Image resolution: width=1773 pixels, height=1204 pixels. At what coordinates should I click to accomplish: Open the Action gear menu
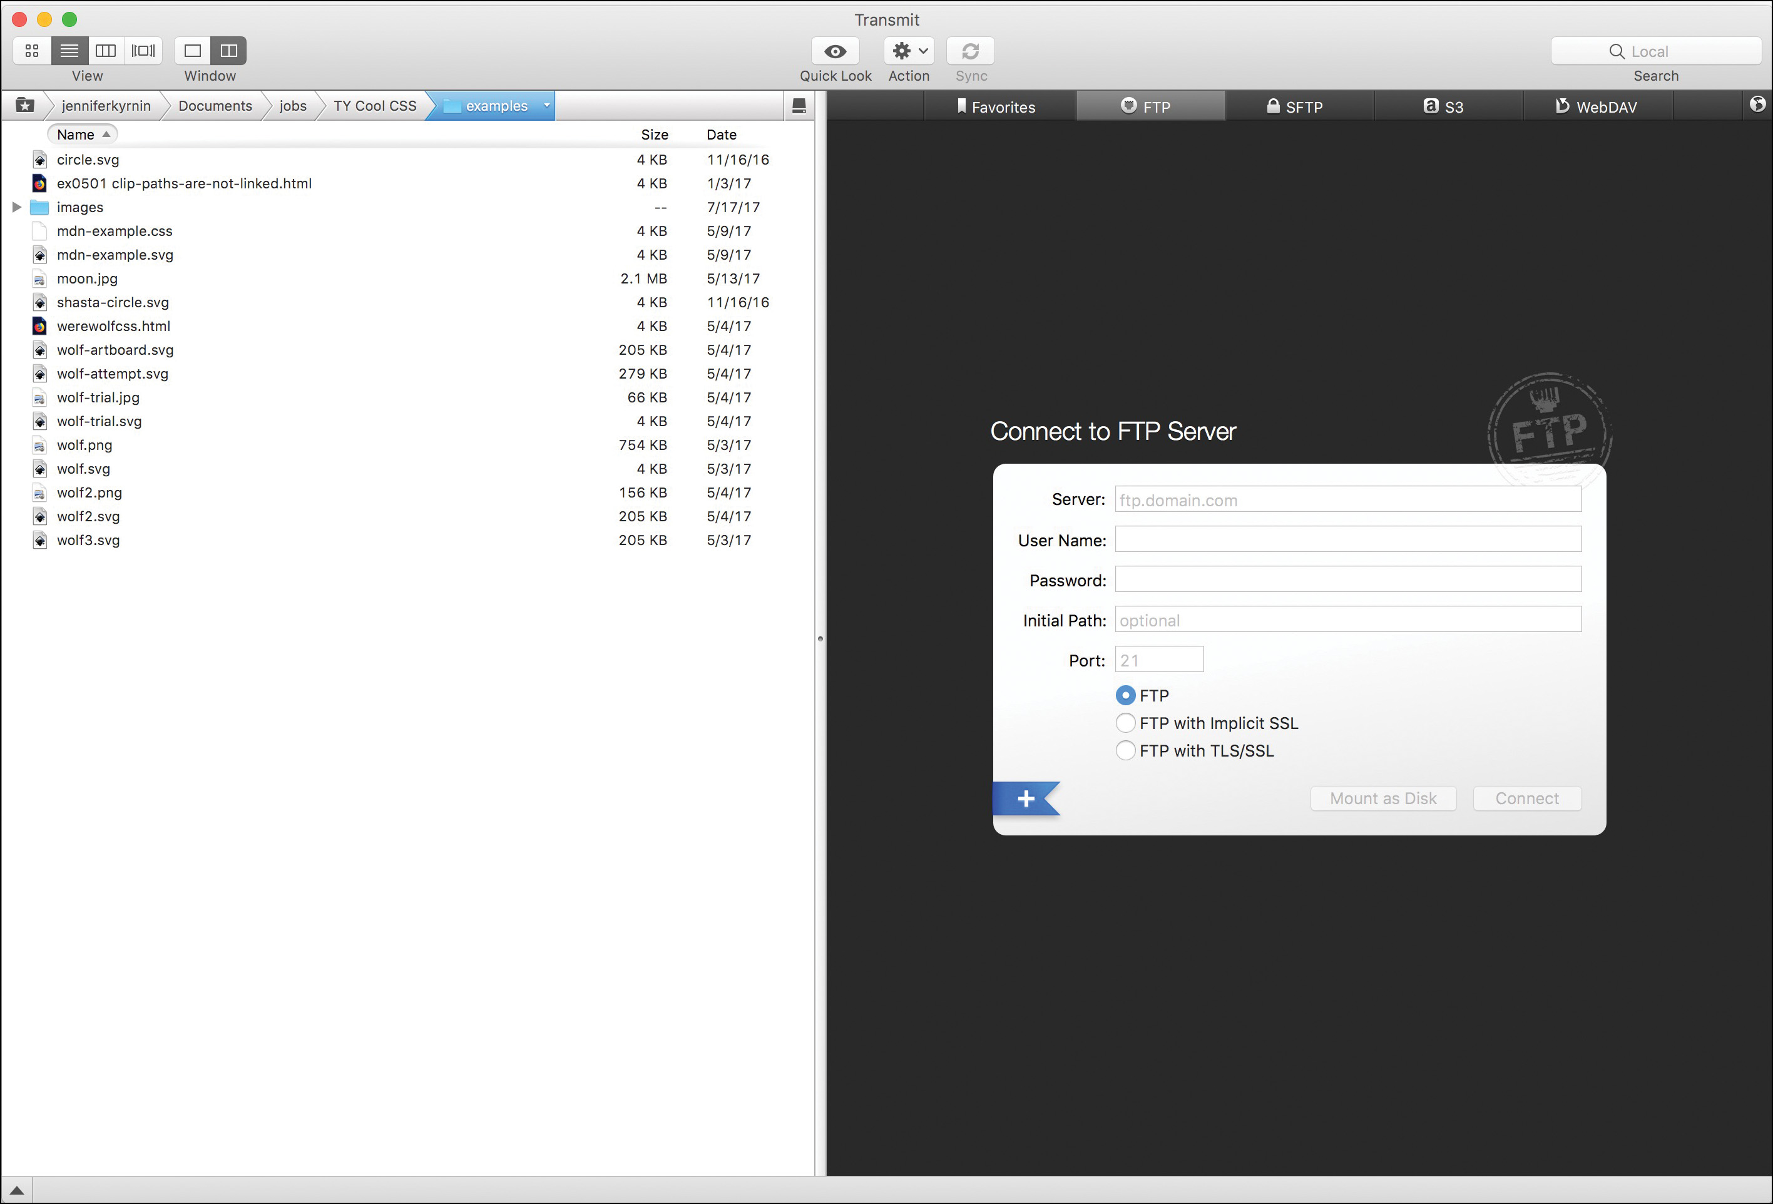908,50
